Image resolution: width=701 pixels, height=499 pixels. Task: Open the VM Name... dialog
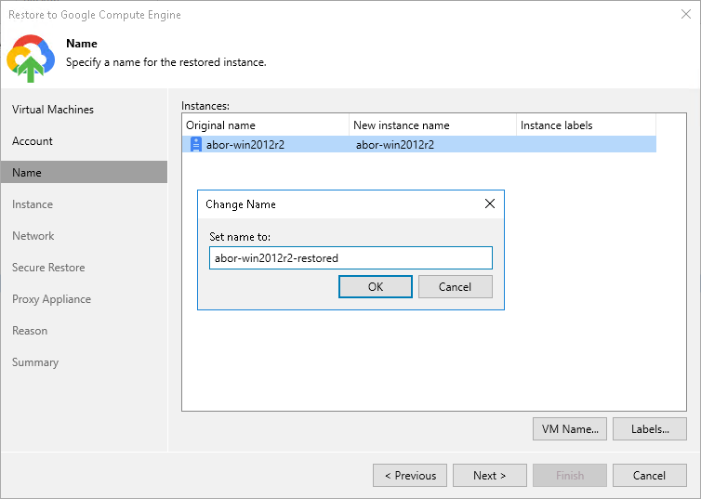(570, 428)
